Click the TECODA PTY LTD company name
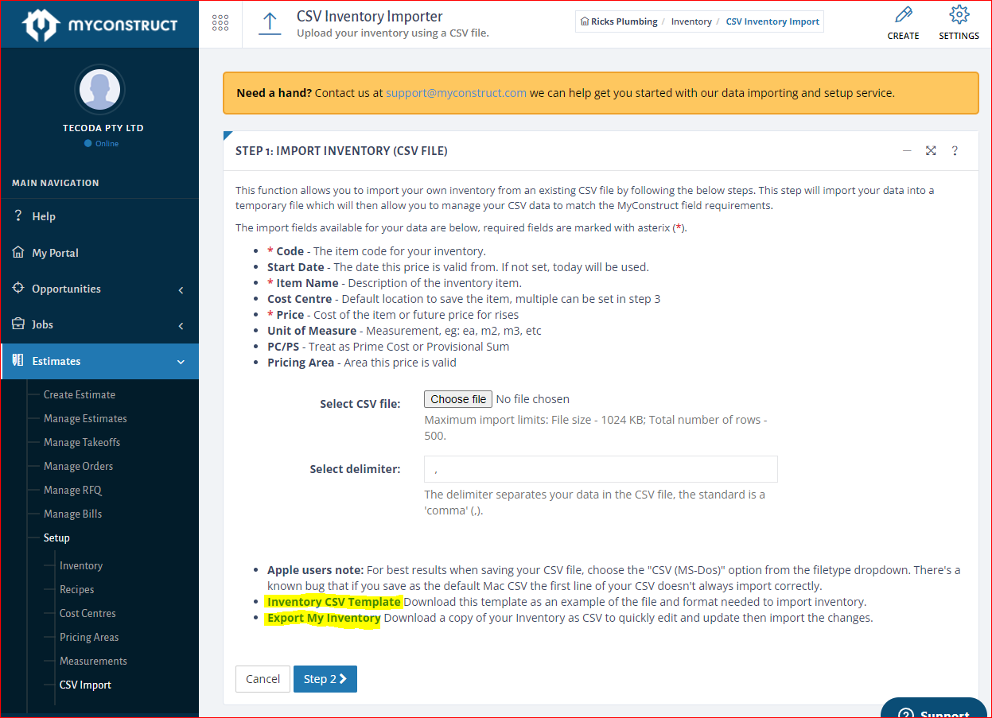This screenshot has width=992, height=718. [x=103, y=128]
